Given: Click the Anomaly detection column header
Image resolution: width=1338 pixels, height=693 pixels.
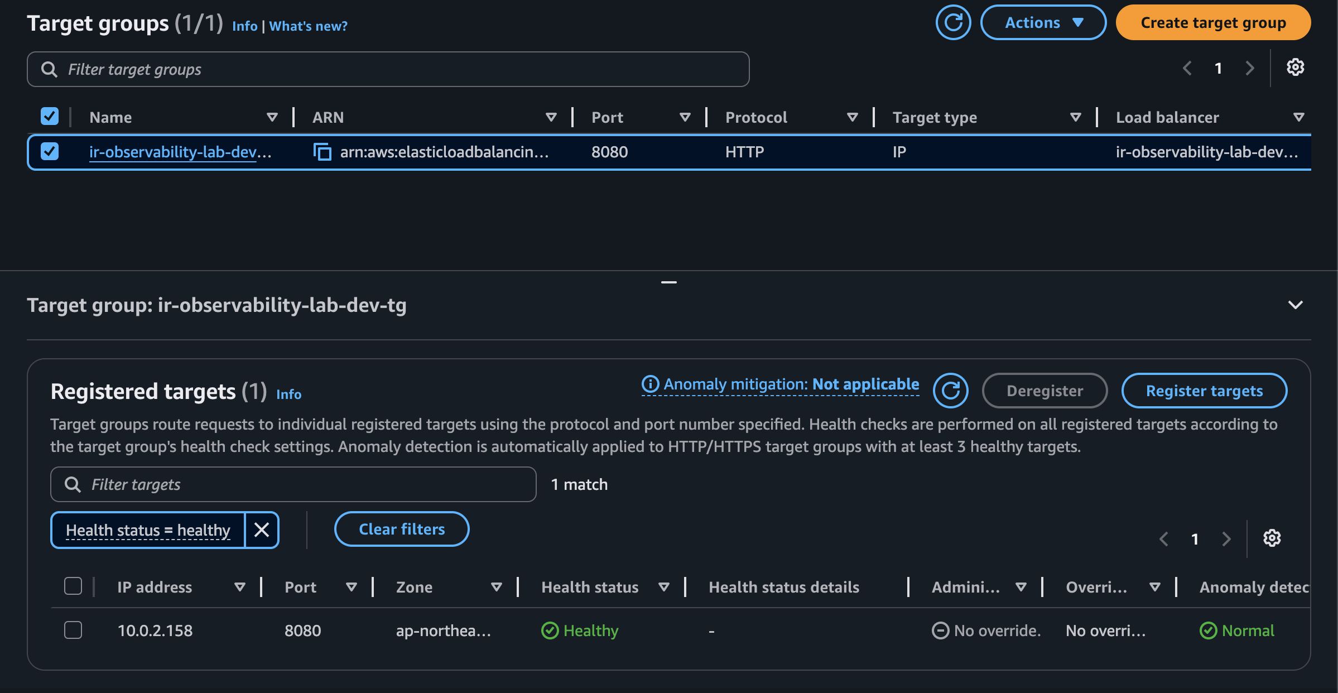Looking at the screenshot, I should (1254, 587).
